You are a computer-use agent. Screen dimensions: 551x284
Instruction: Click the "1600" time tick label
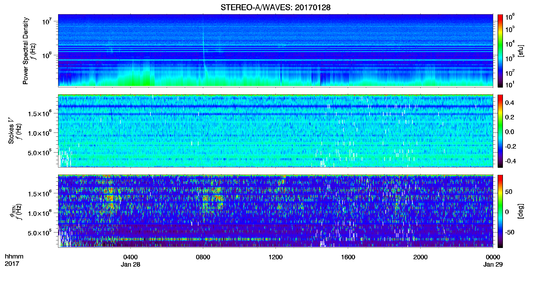click(x=348, y=257)
